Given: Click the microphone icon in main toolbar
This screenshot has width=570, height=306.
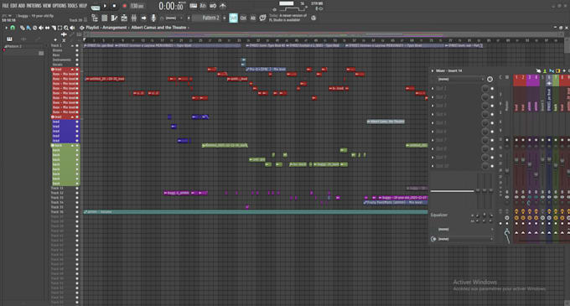Looking at the screenshot, I should pos(153,18).
